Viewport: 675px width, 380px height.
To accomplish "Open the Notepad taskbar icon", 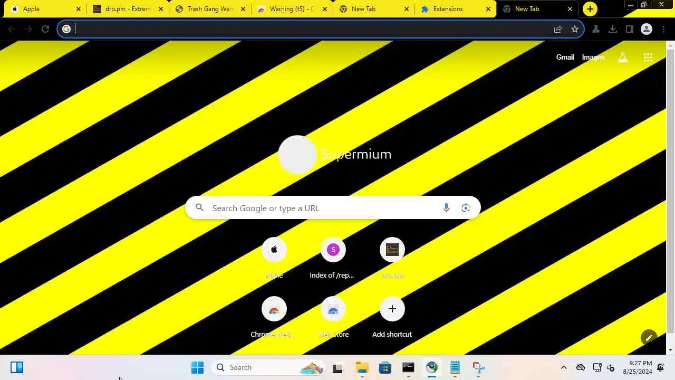I will 455,367.
